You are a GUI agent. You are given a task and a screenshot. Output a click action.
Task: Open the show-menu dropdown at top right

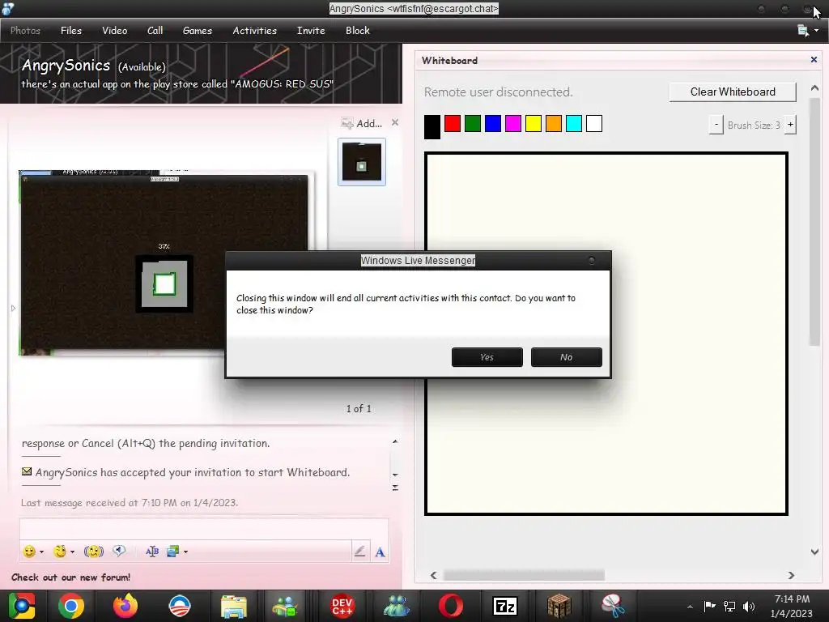click(x=808, y=31)
